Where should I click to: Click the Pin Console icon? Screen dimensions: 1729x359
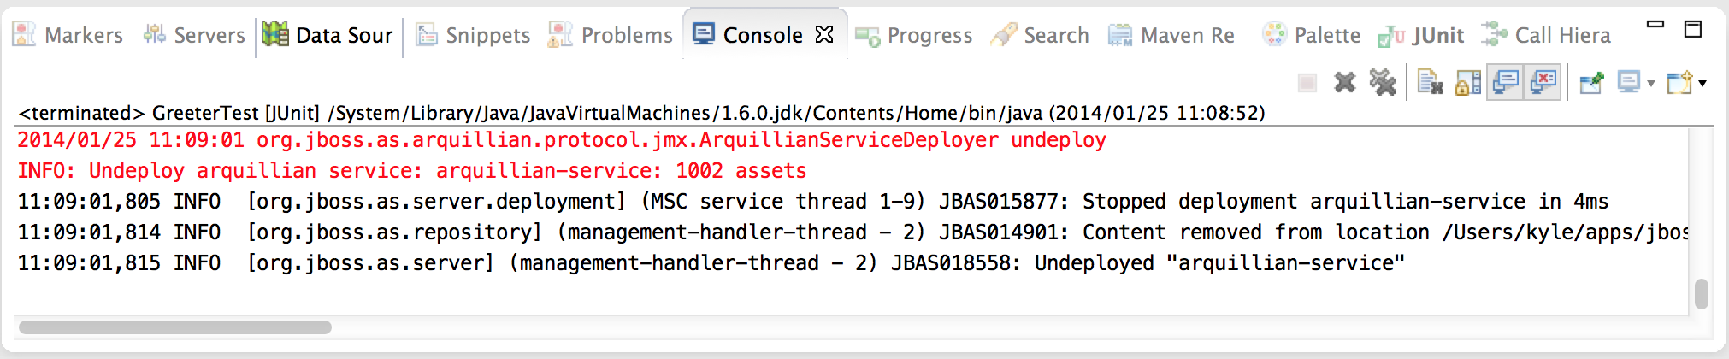(1591, 83)
